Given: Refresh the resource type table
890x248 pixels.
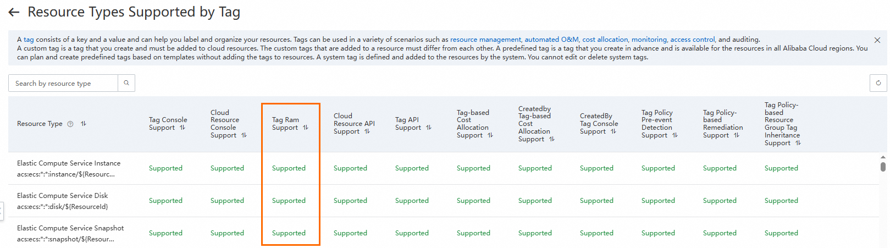Looking at the screenshot, I should point(878,83).
